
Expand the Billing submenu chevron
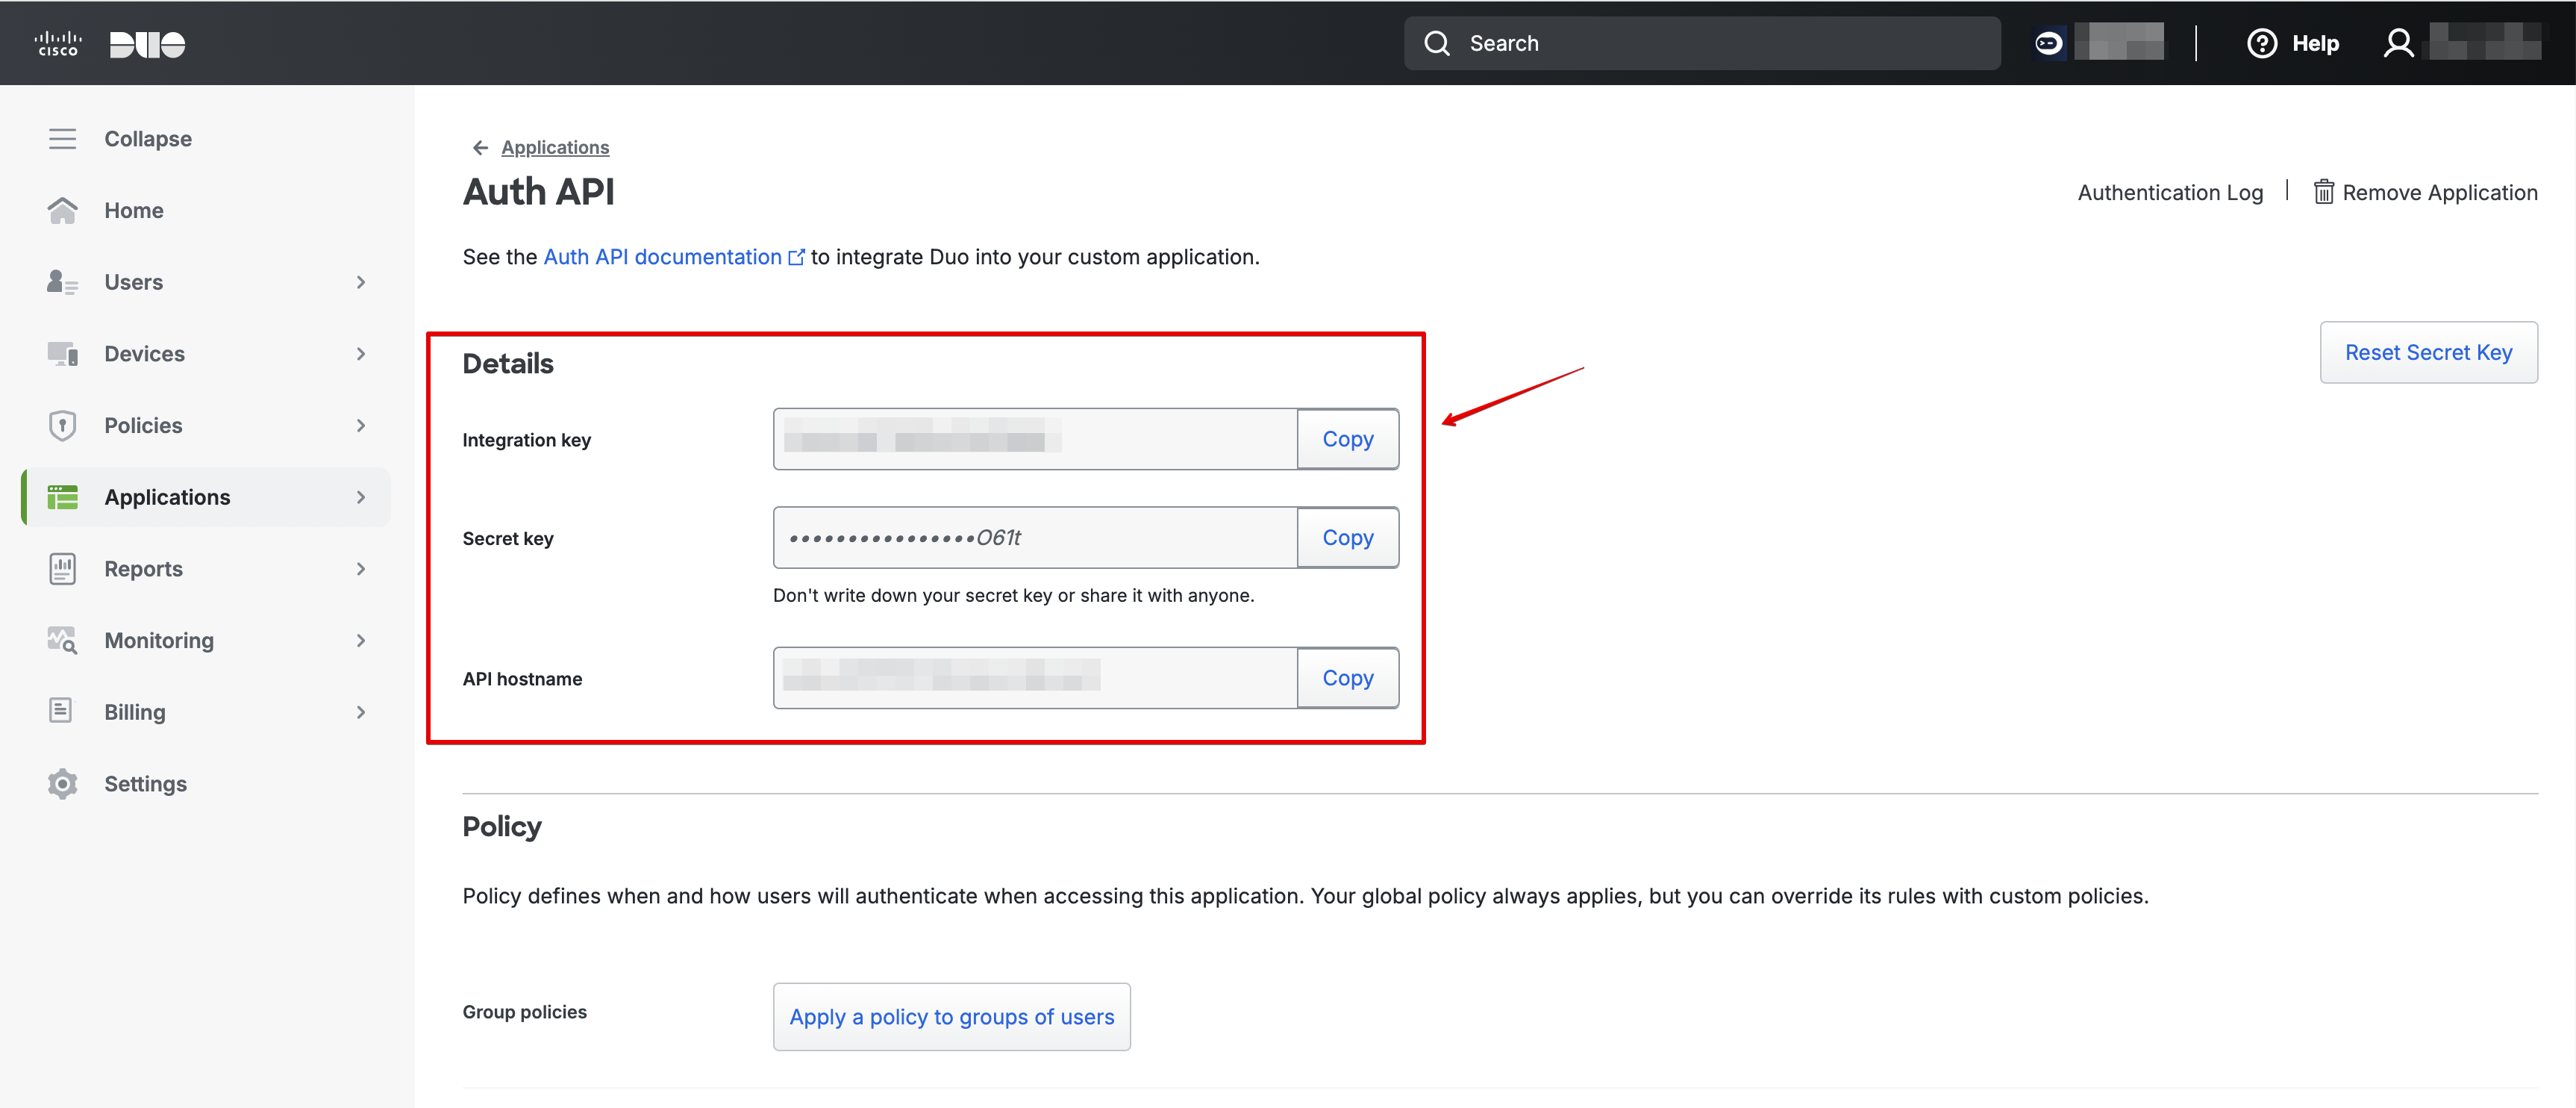[x=360, y=712]
